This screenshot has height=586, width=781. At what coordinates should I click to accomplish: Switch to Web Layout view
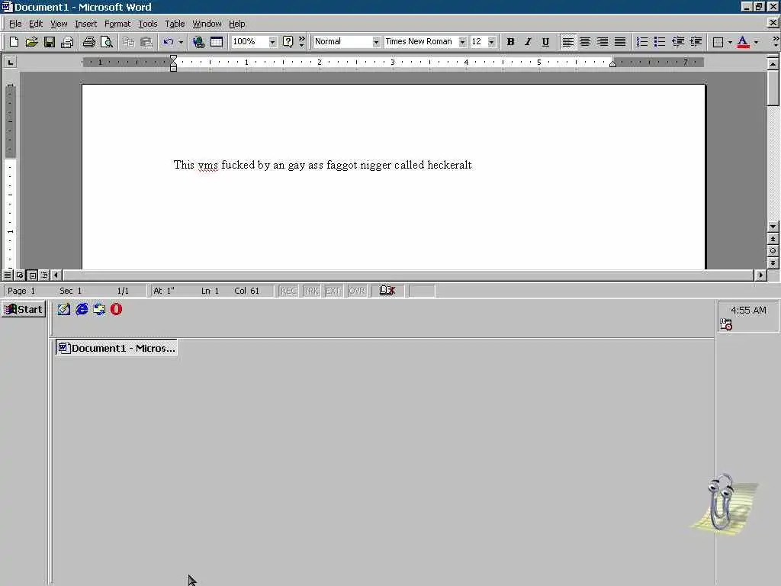pyautogui.click(x=20, y=275)
